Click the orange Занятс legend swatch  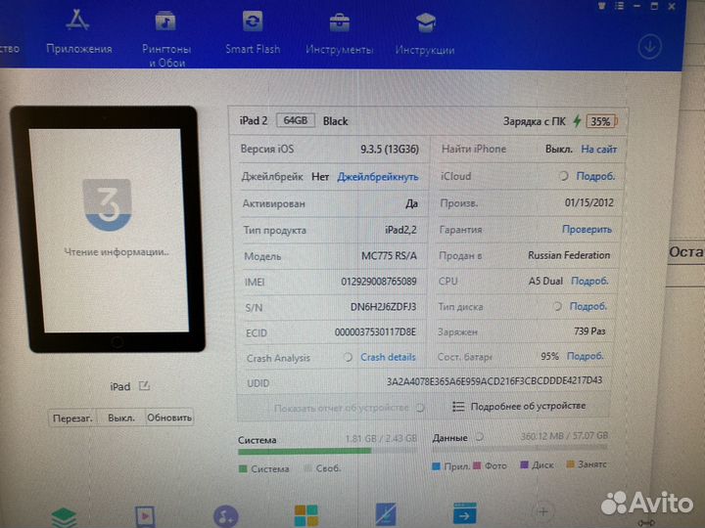570,463
